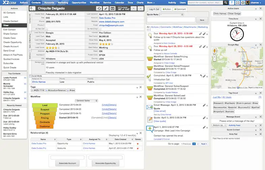Select Create Opportunity in Actions sidebar

(12, 42)
